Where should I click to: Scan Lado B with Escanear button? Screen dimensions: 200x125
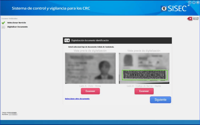point(144,91)
